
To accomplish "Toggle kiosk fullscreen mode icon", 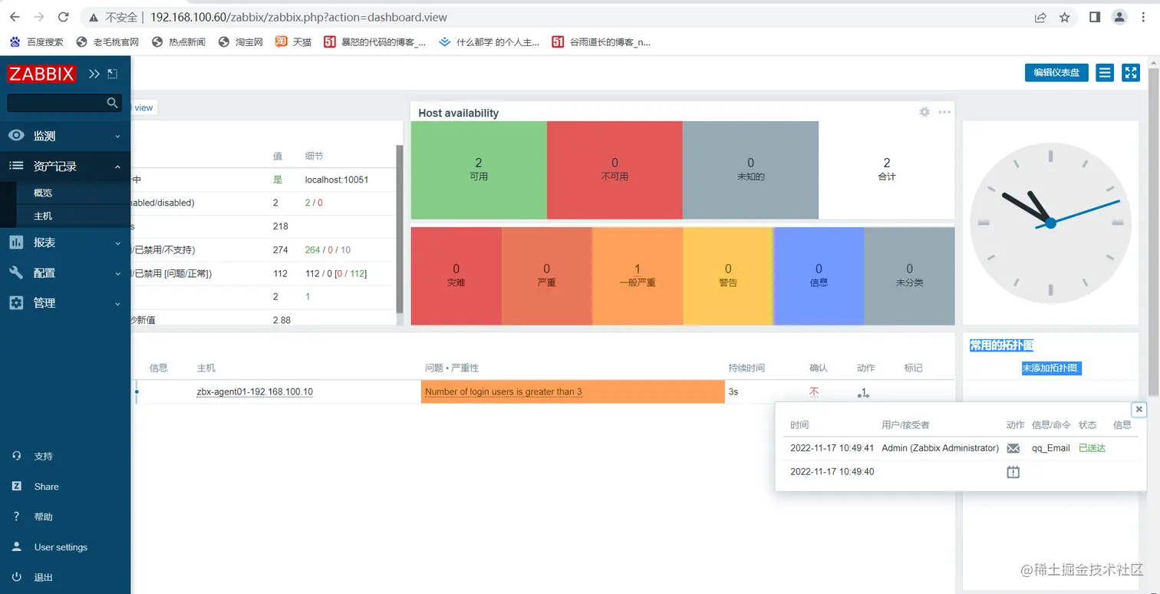I will click(1131, 72).
